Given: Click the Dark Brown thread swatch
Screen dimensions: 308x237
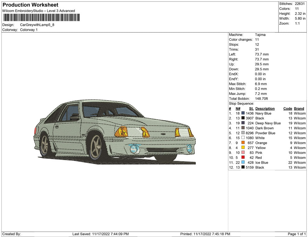Looking at the screenshot, I should 243,128.
